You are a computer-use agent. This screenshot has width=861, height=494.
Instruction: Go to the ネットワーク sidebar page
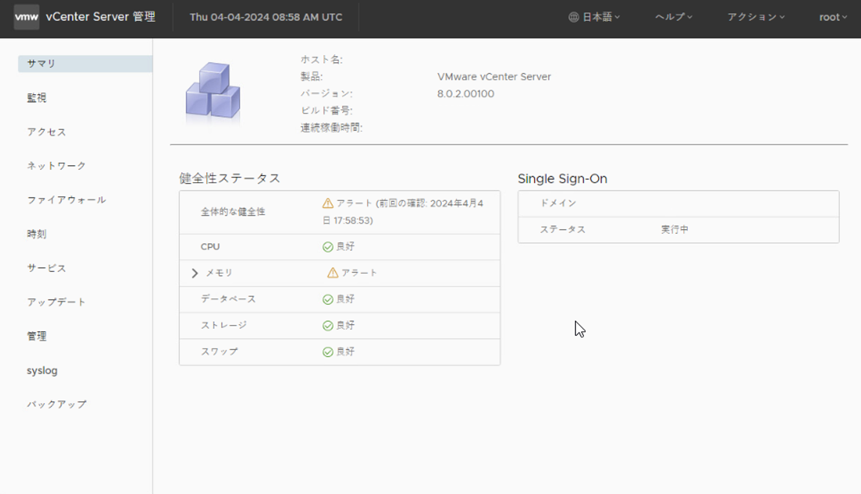[56, 166]
